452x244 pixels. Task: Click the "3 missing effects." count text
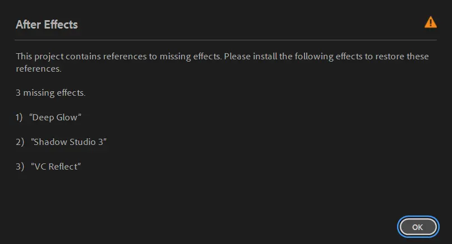pyautogui.click(x=50, y=93)
